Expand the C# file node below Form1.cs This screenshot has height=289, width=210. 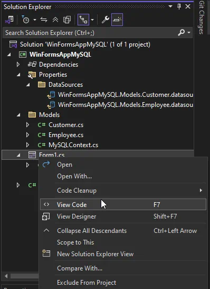pyautogui.click(x=18, y=185)
